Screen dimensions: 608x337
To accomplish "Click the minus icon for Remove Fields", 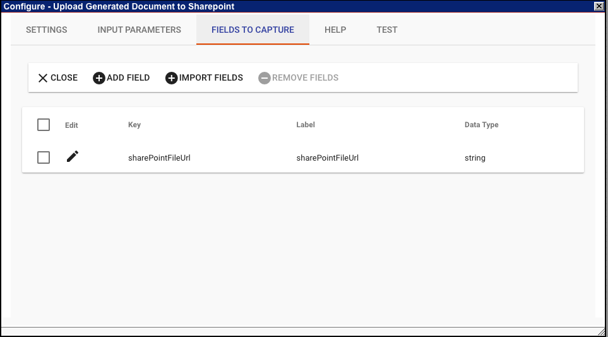I will point(265,78).
